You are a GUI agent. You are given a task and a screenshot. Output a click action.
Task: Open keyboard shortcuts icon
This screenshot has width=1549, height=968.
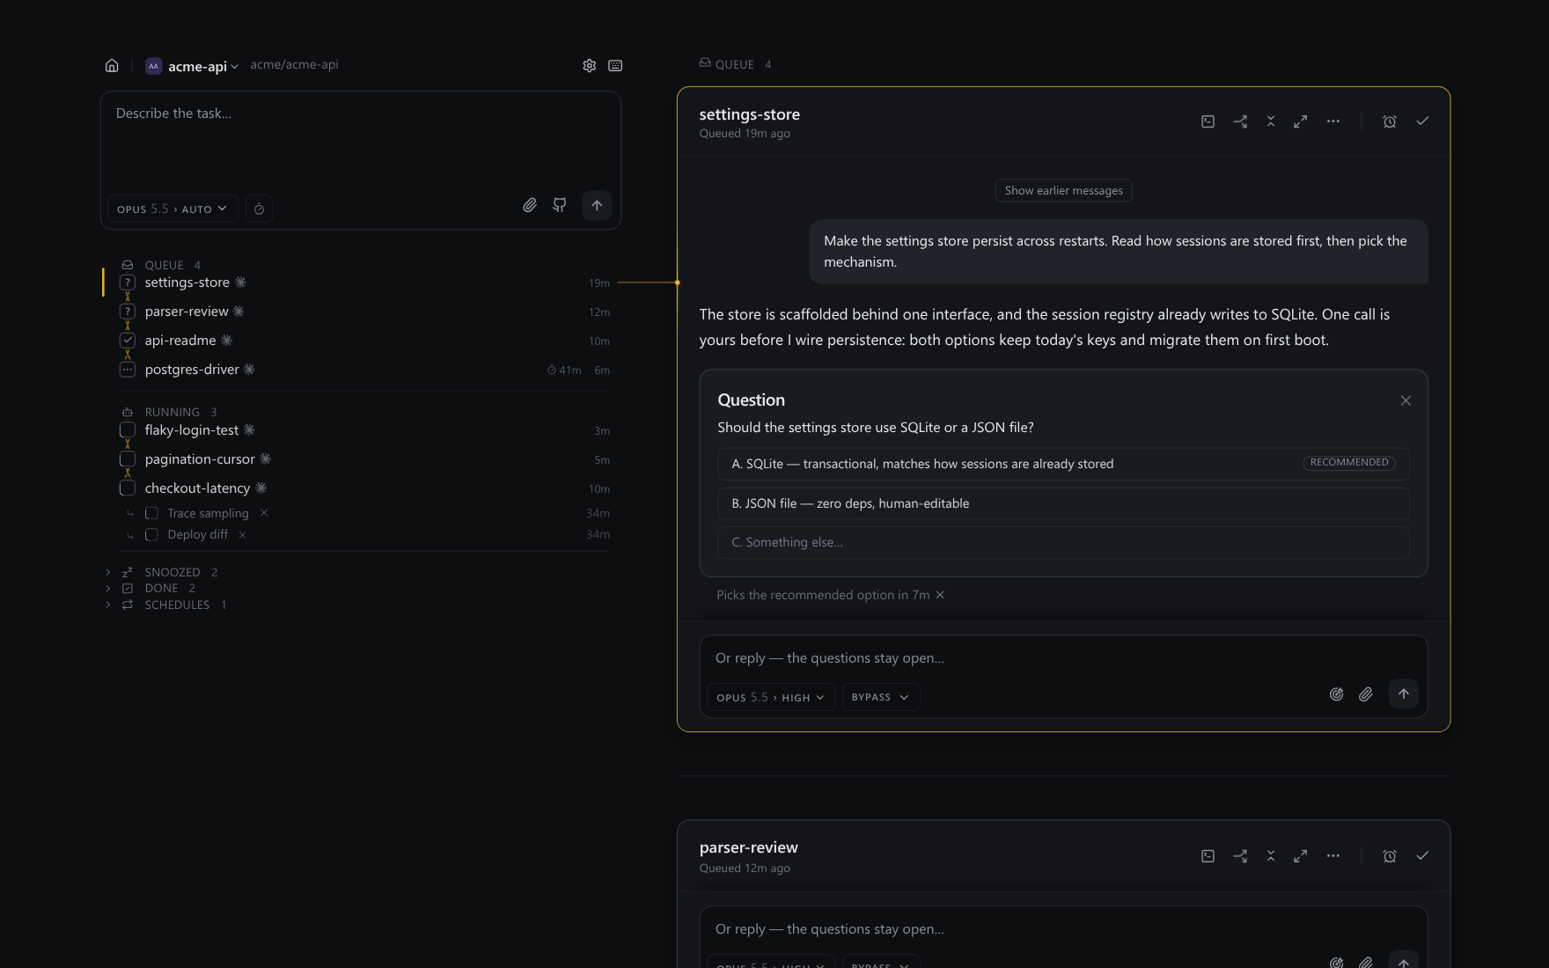tap(615, 65)
